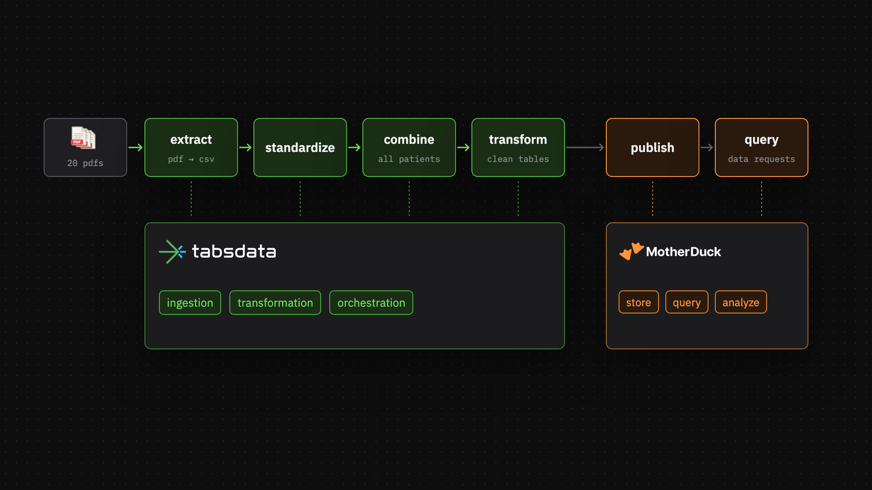Select the extract pdf to csv box

coord(191,147)
